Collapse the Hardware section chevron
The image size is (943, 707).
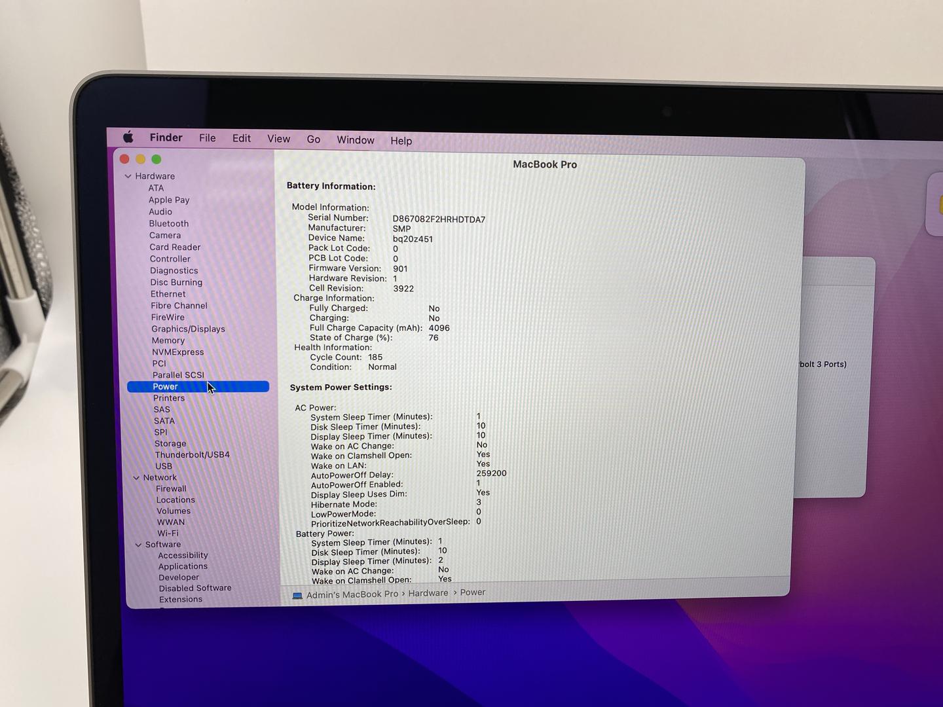pyautogui.click(x=128, y=176)
